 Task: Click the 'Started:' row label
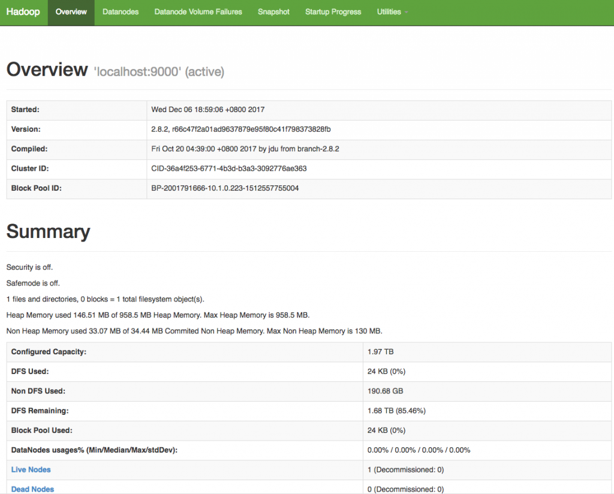pyautogui.click(x=25, y=110)
